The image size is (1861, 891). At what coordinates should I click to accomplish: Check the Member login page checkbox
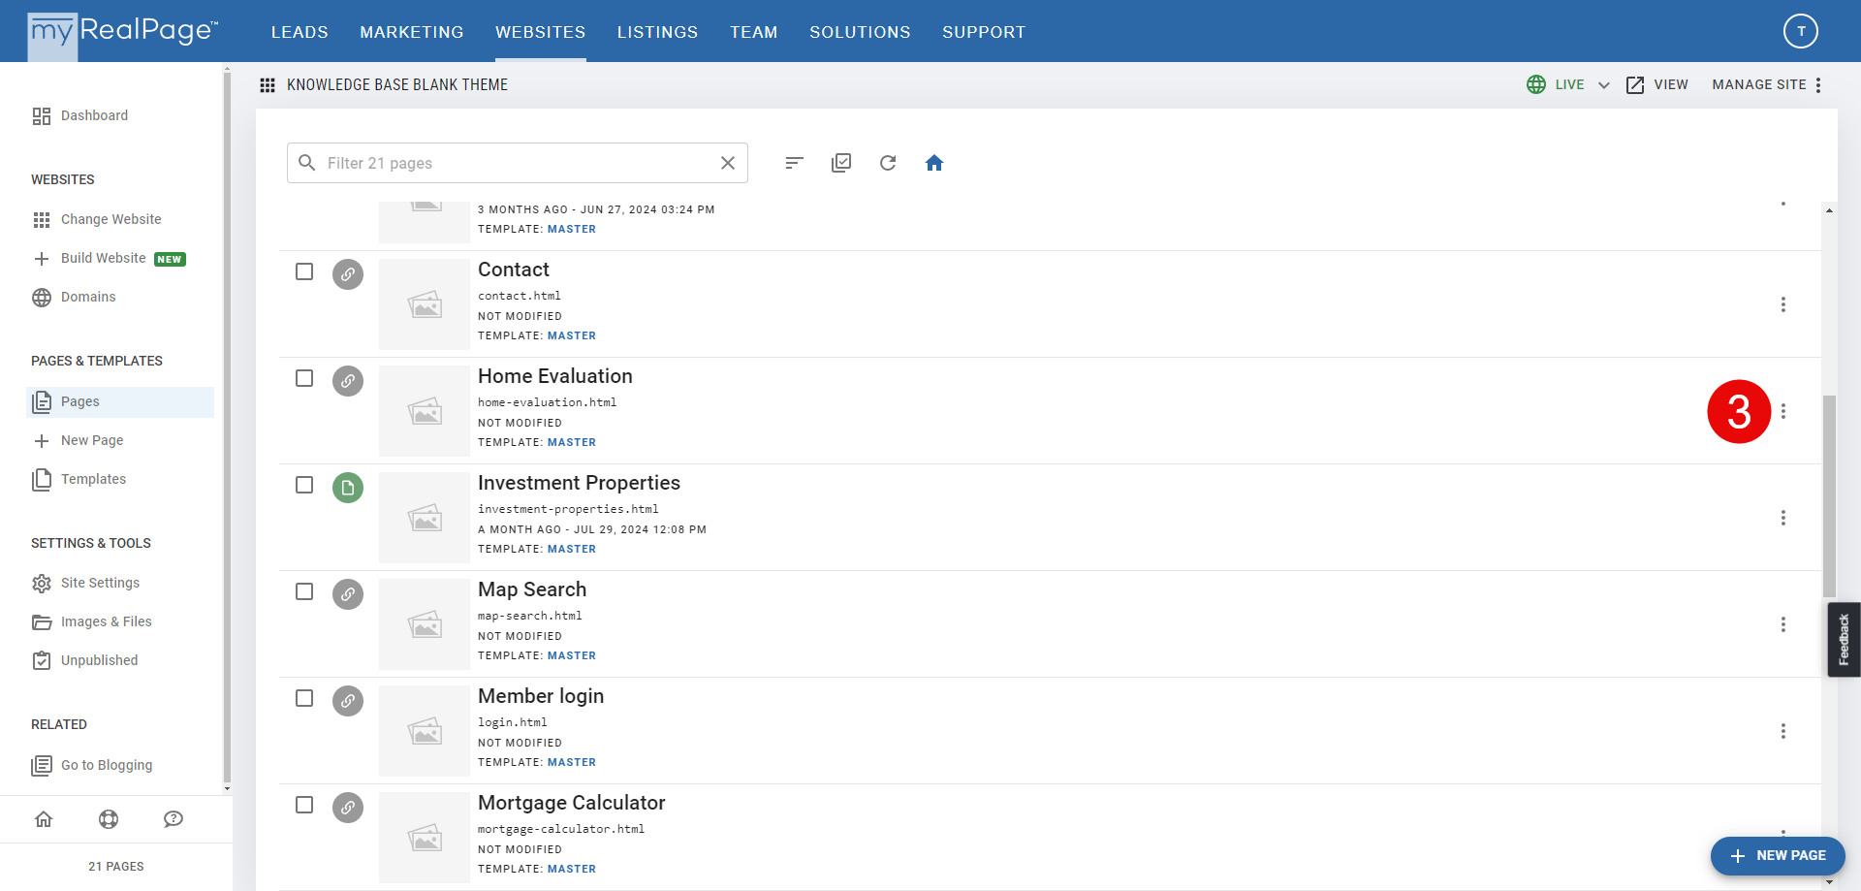[304, 698]
